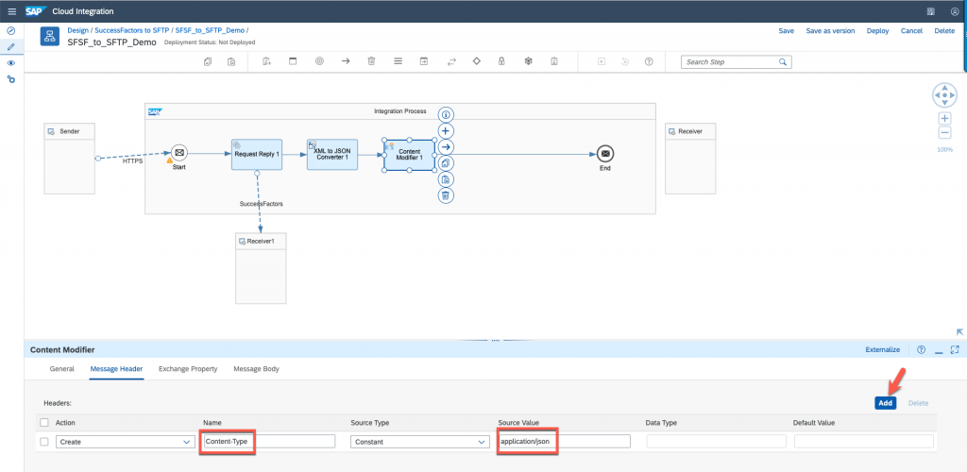
Task: Click the toolbar Paste icon
Action: point(231,61)
